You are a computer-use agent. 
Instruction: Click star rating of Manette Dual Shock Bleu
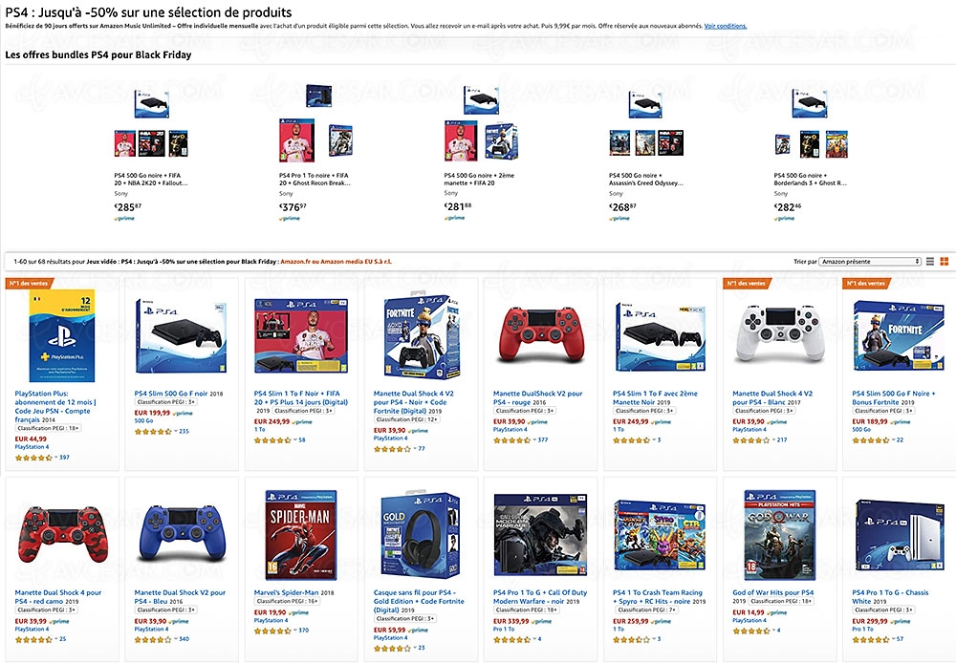point(152,639)
